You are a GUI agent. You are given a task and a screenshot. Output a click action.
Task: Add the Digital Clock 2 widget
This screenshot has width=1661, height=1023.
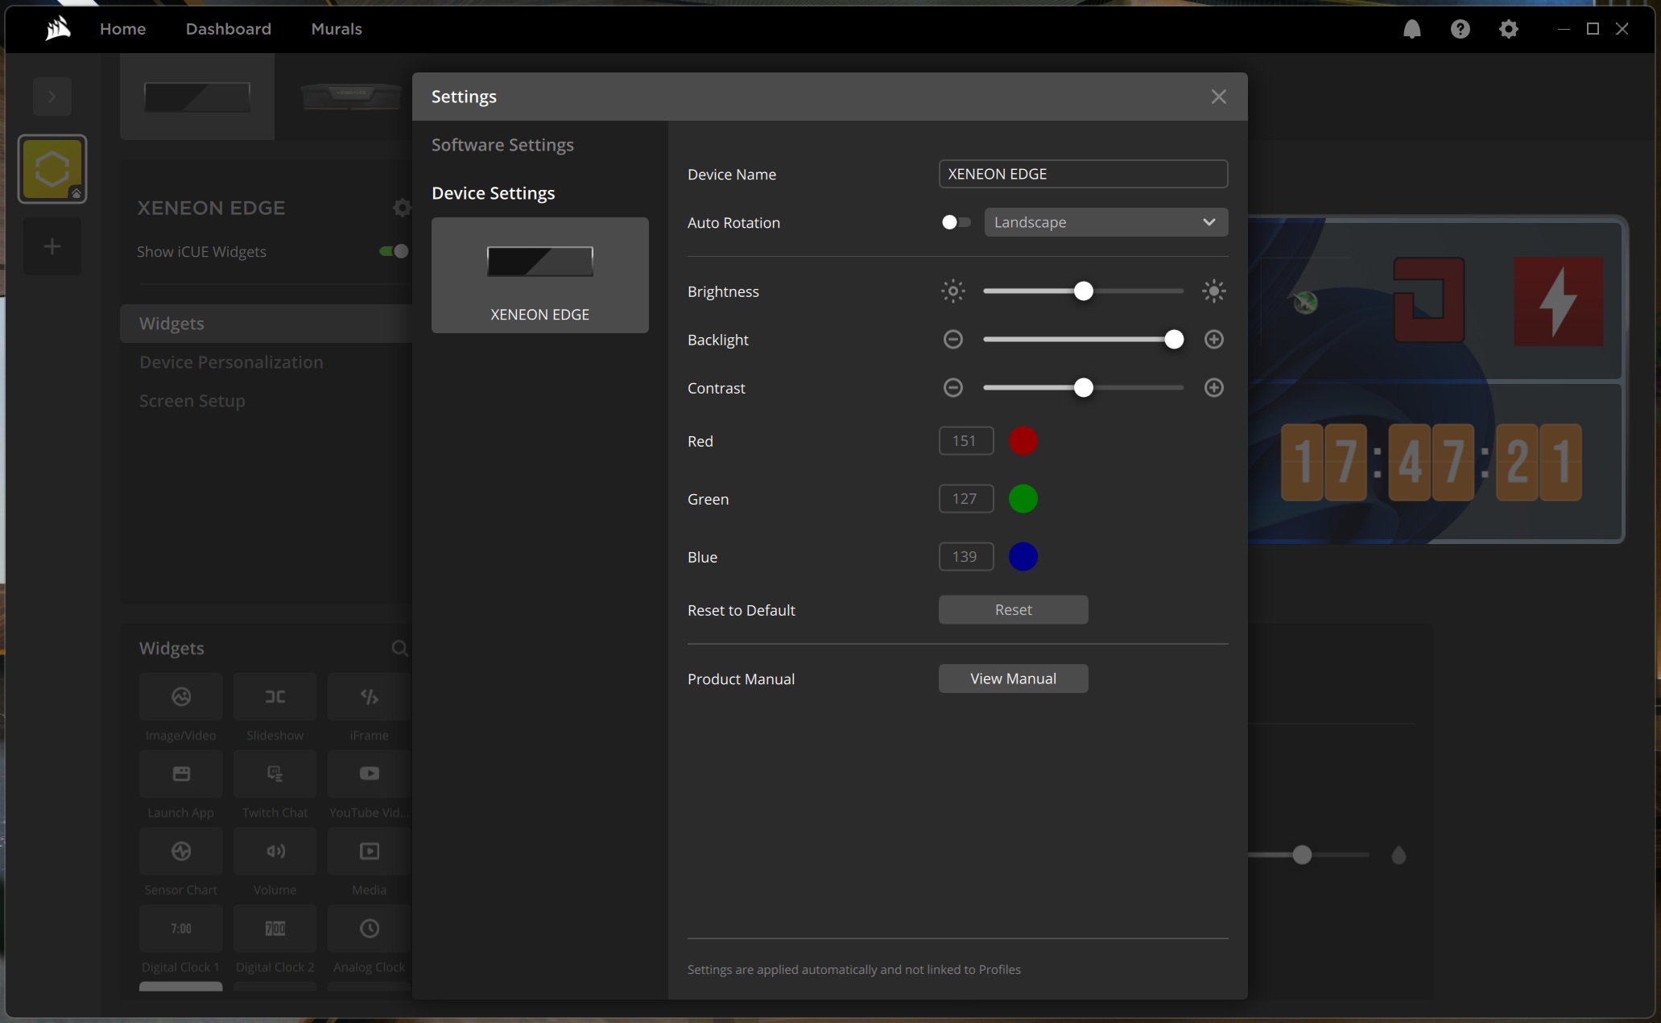[275, 929]
